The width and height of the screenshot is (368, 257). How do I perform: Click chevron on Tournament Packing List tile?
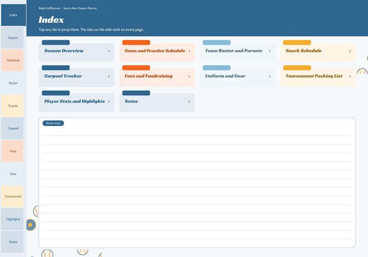[x=350, y=76]
